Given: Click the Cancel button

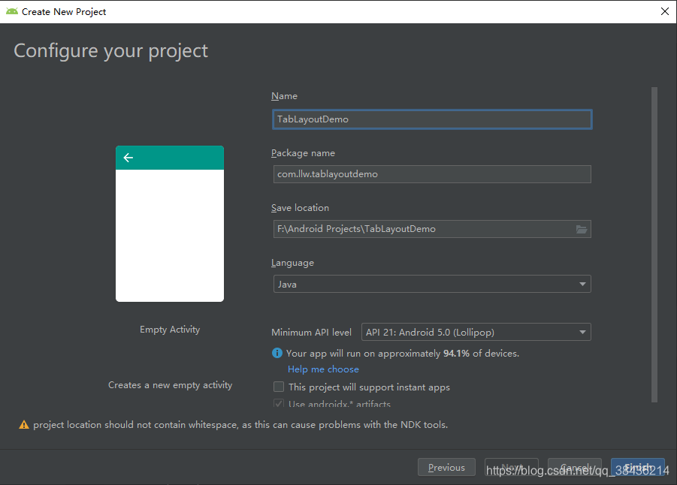Looking at the screenshot, I should pyautogui.click(x=574, y=466).
